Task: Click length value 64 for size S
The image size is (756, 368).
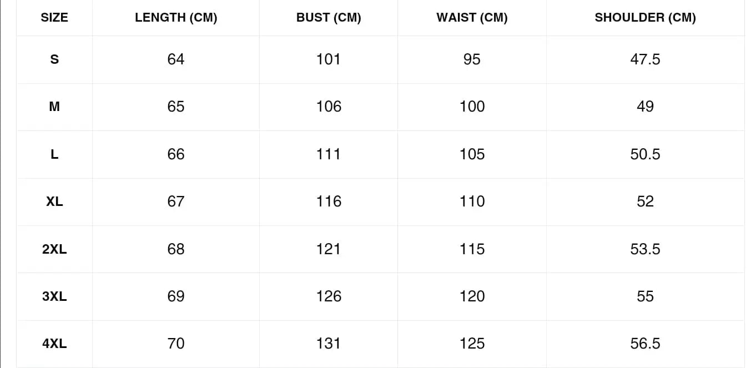Action: click(x=176, y=59)
